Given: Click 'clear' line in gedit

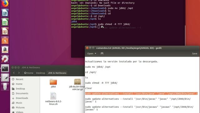Looking at the screenshot, I should tap(88, 88).
